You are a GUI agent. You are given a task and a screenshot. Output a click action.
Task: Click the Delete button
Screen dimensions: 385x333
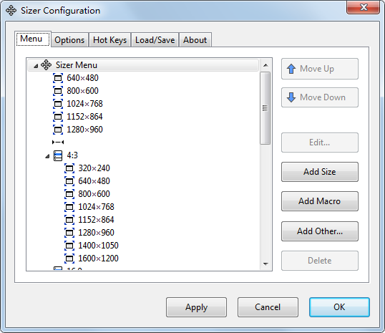coord(320,261)
